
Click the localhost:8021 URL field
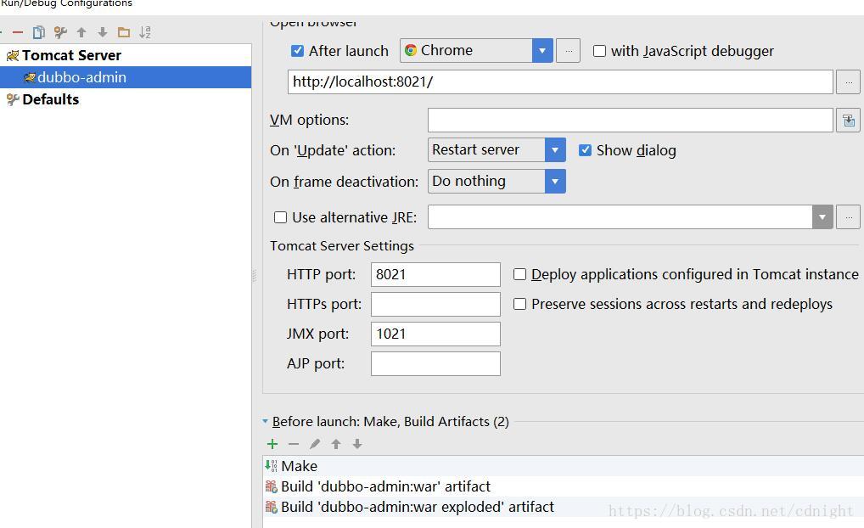point(560,82)
